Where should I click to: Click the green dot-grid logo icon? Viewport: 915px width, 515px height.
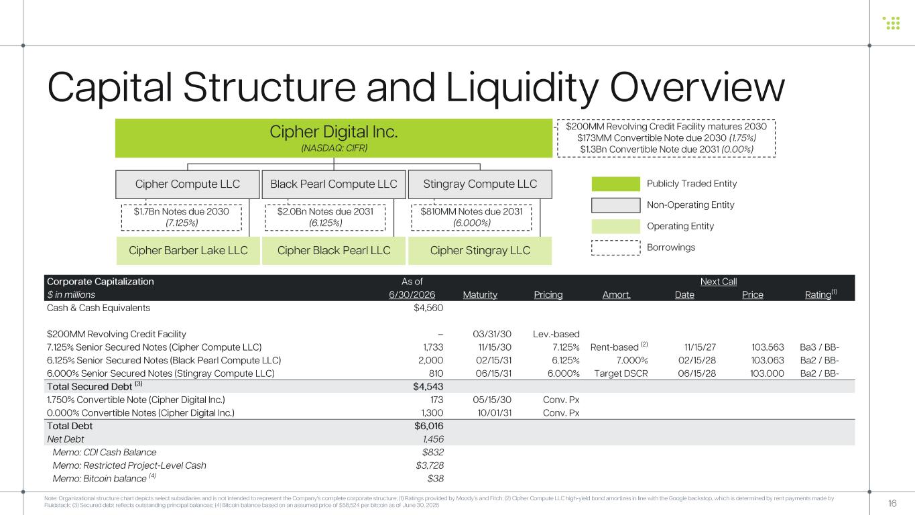tap(891, 23)
